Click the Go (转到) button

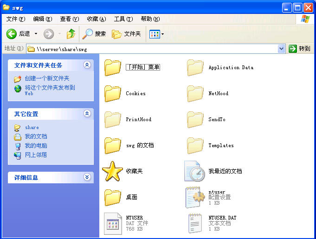tap(299, 49)
